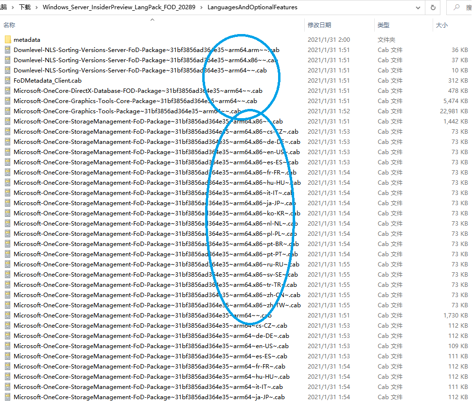Image resolution: width=473 pixels, height=405 pixels.
Task: Click icon of StorageManagement arm64.x86~cs-CZ cab
Action: [8, 132]
